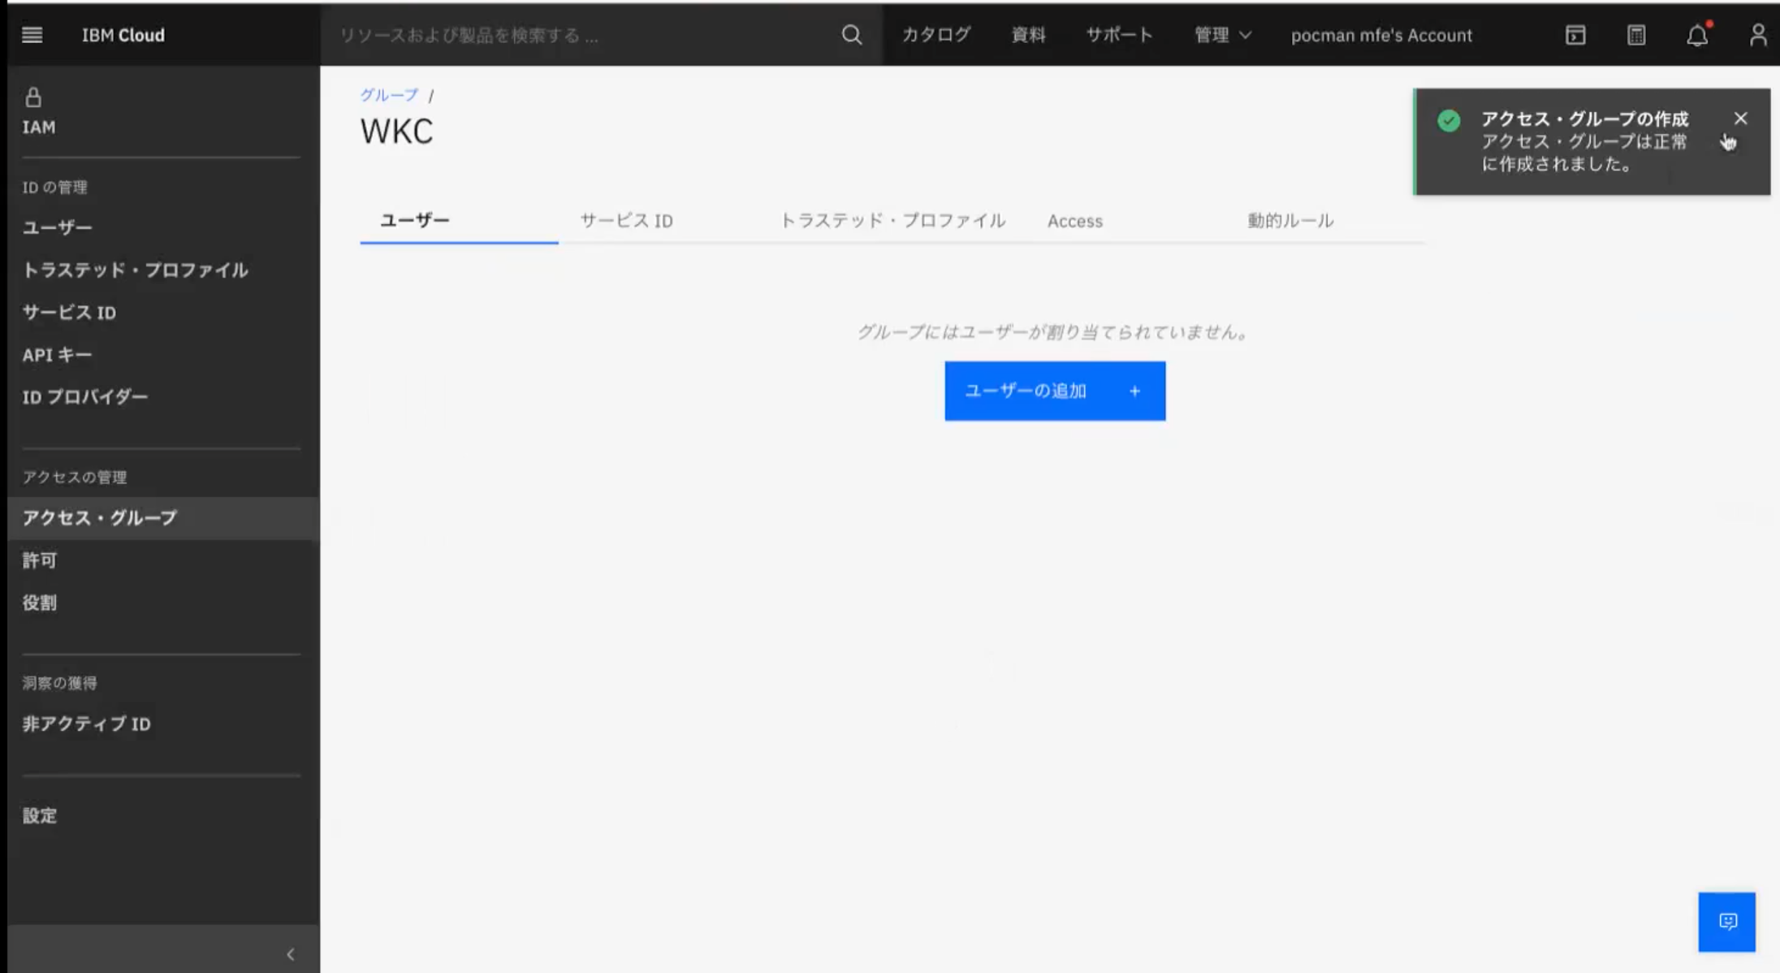Open the feedback chat icon button
The height and width of the screenshot is (973, 1780).
[1726, 921]
